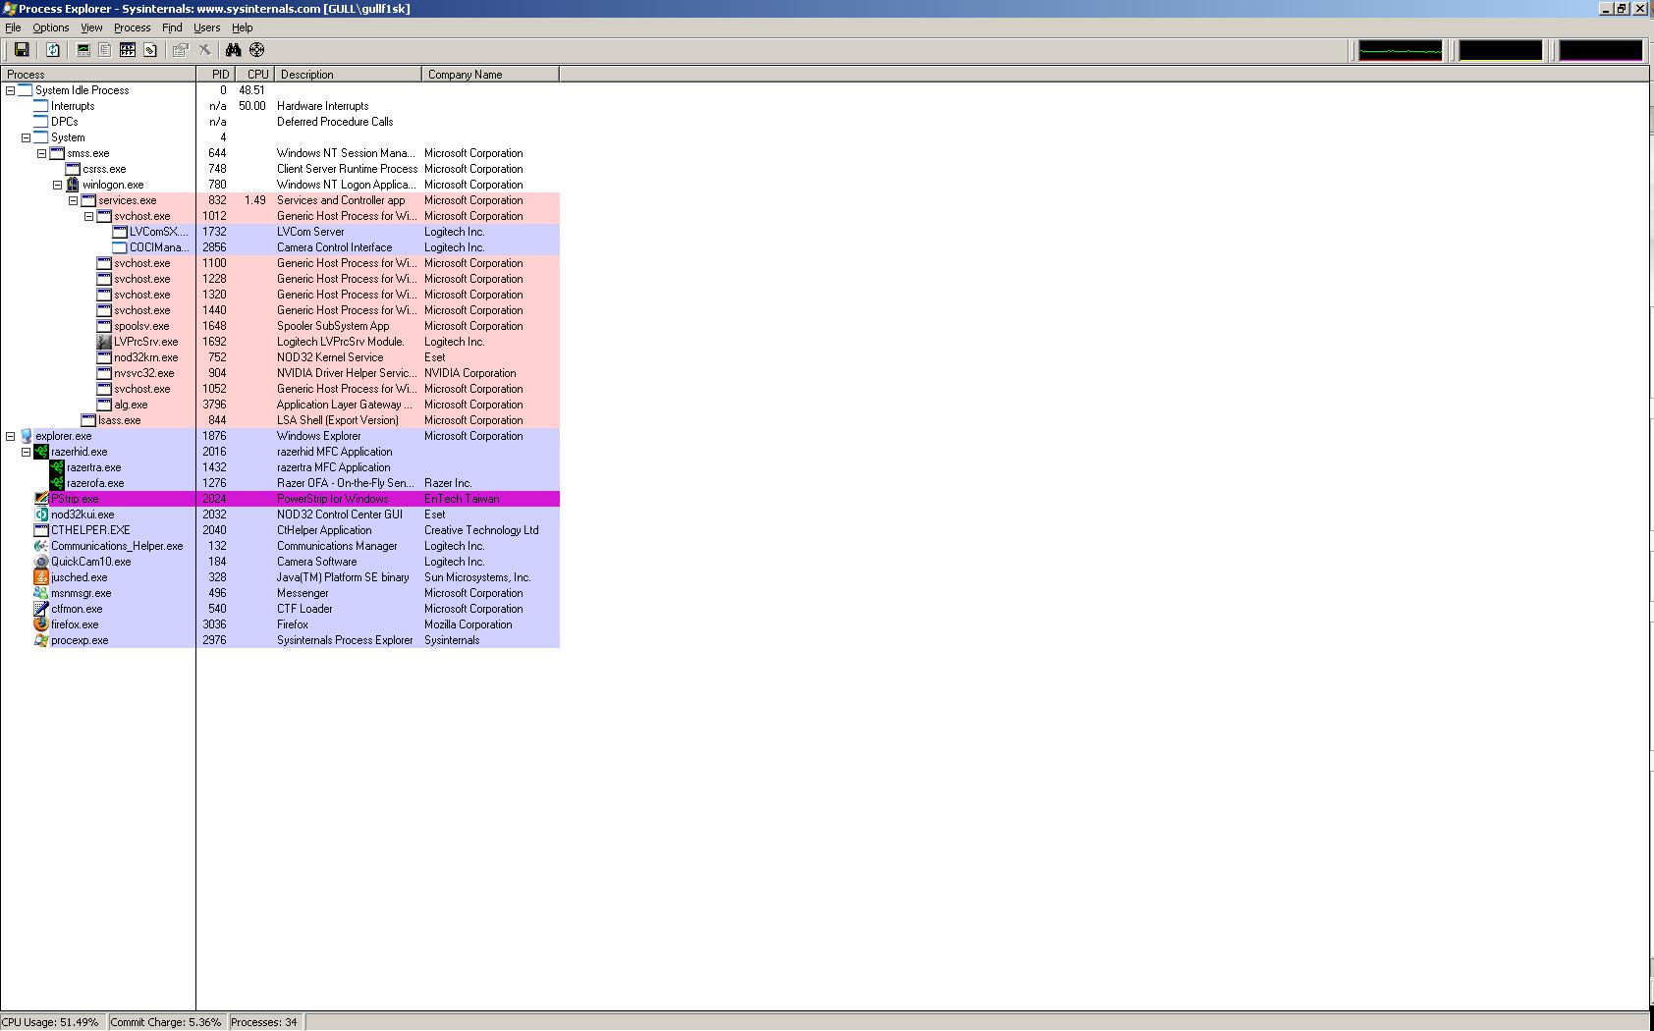Screen dimensions: 1654x1031
Task: Click the razerofa.exe green icon
Action: (57, 483)
